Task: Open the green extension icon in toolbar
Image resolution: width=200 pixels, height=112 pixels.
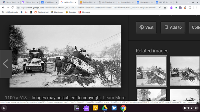Action: [176, 7]
